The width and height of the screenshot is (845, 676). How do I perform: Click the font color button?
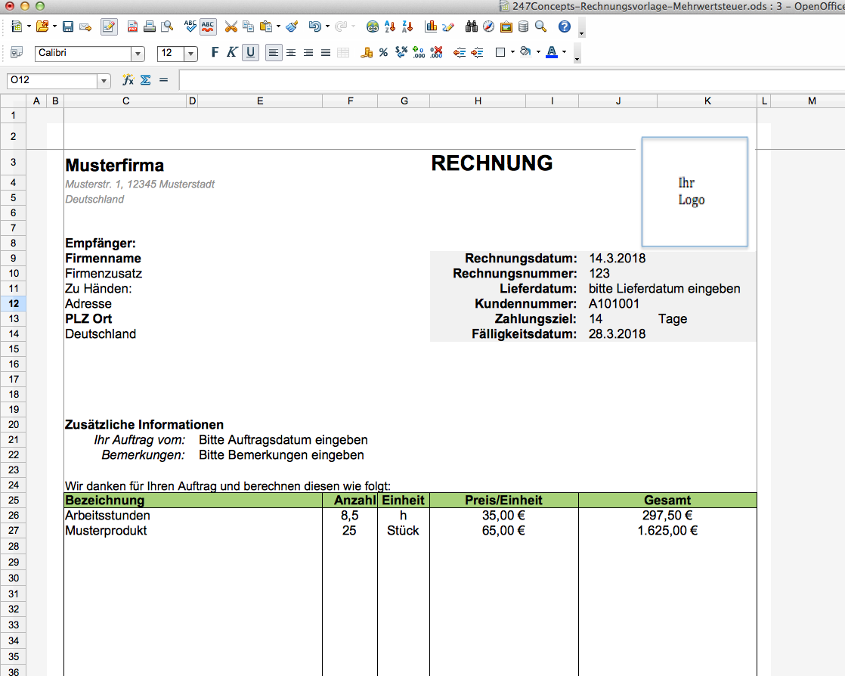pyautogui.click(x=552, y=53)
